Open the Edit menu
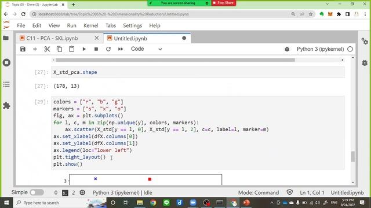Screen dimensions: 371x208 (37, 25)
